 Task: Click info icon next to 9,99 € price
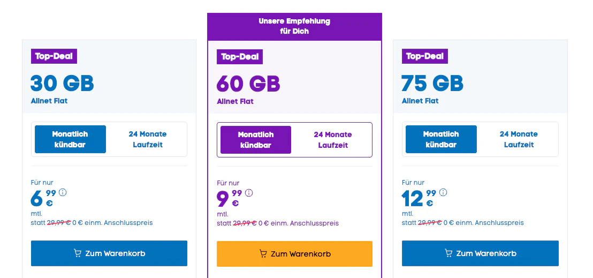pos(249,193)
